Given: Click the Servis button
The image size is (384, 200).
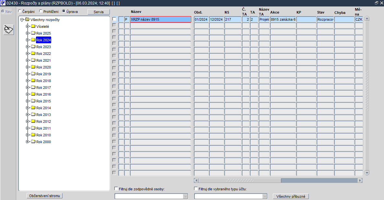Looking at the screenshot, I should click(99, 12).
